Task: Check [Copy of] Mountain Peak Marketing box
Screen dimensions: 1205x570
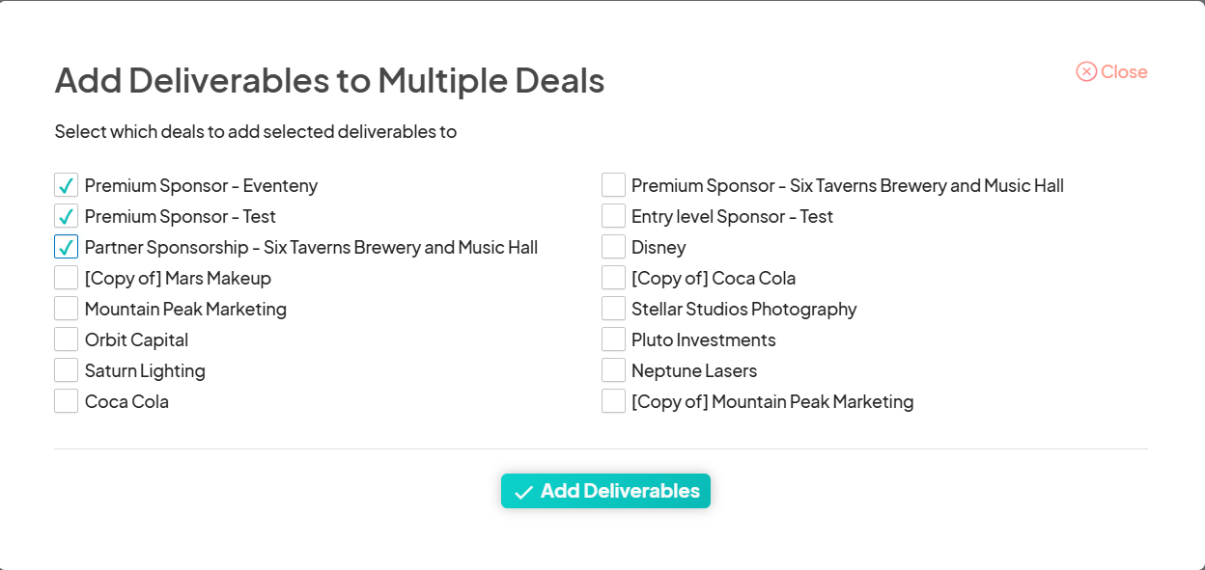Action: click(613, 401)
